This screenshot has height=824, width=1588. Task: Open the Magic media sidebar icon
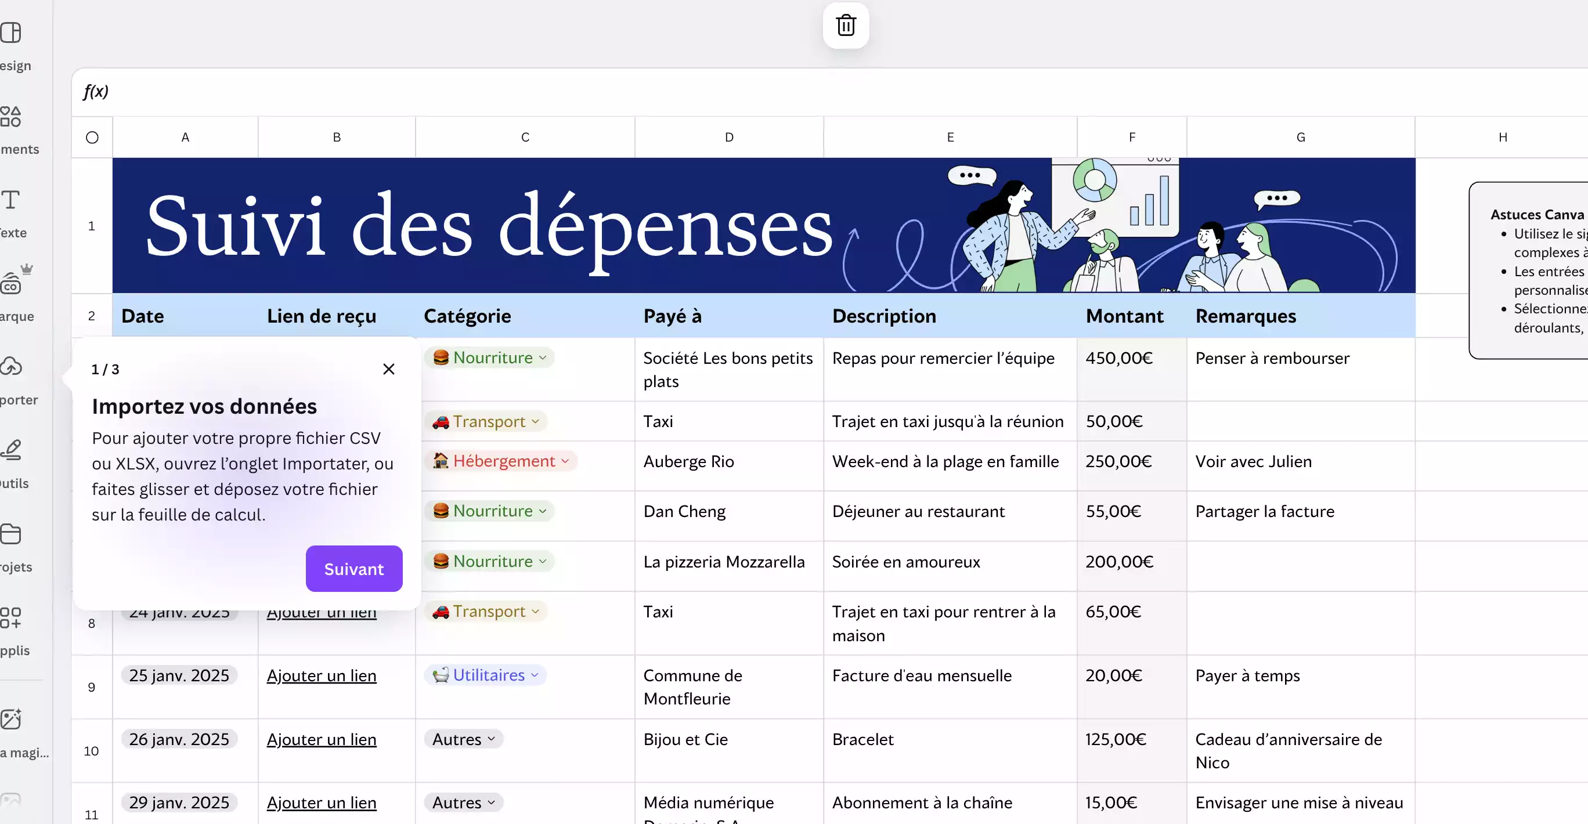point(10,718)
